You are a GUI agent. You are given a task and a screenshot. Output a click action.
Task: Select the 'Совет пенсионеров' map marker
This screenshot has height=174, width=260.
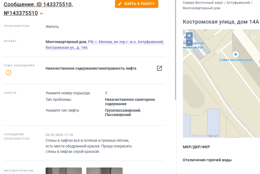tap(236, 54)
